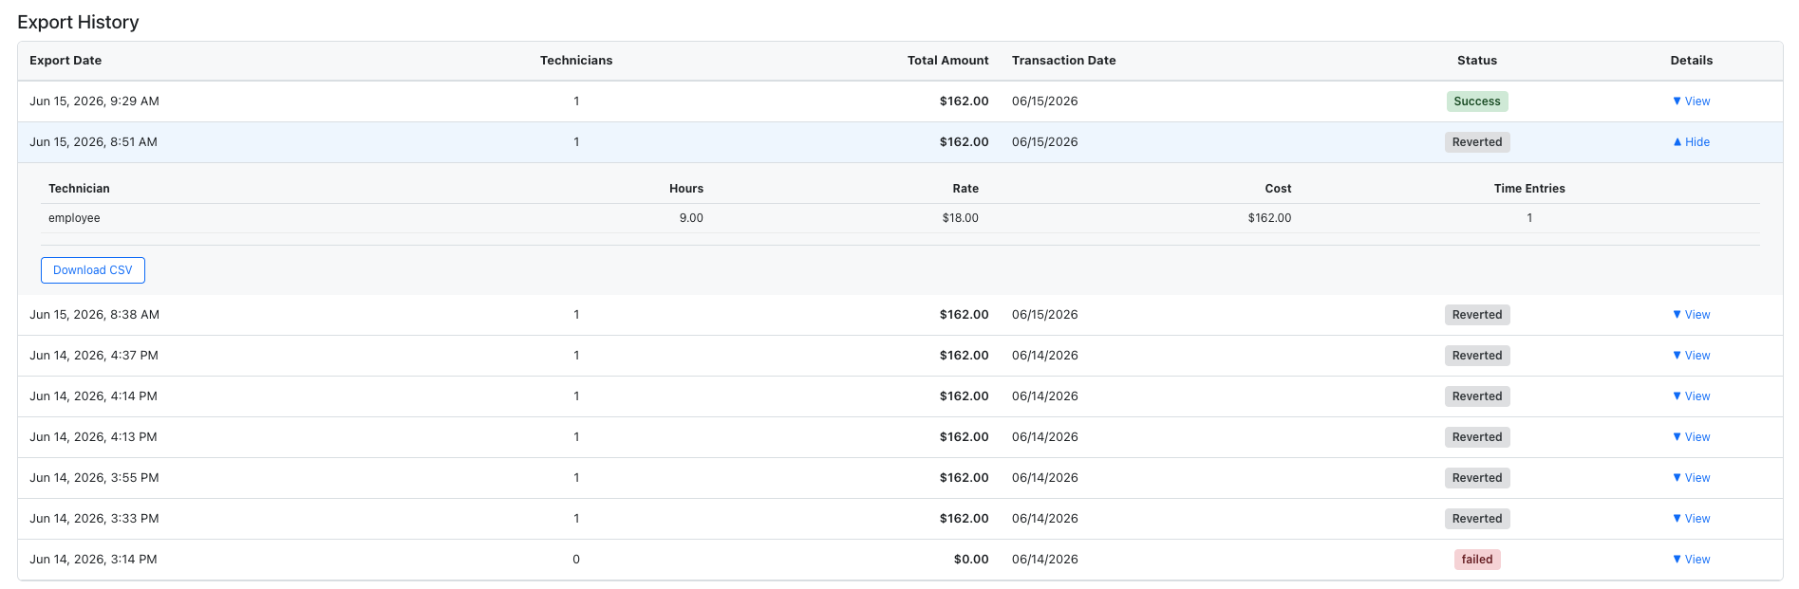Click the Success status badge
1799x589 pixels.
coord(1477,101)
